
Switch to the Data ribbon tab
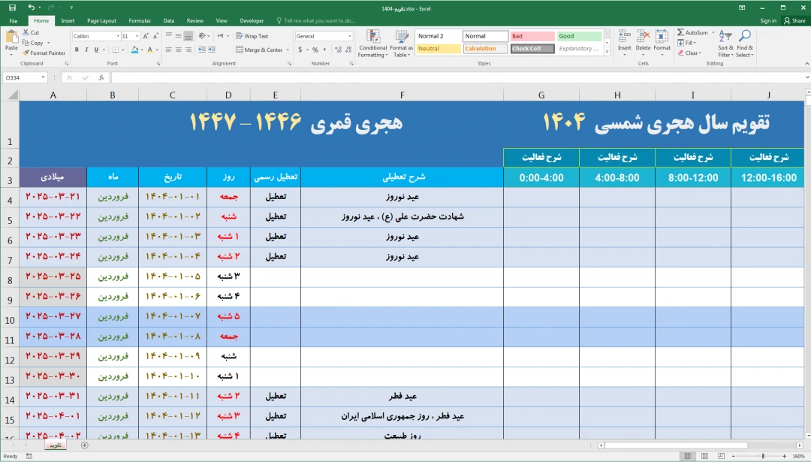click(169, 21)
